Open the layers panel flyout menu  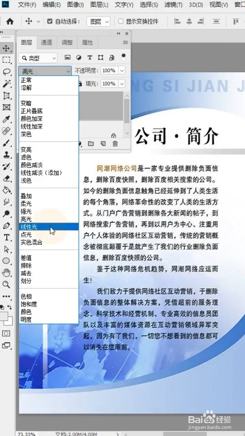(x=125, y=43)
